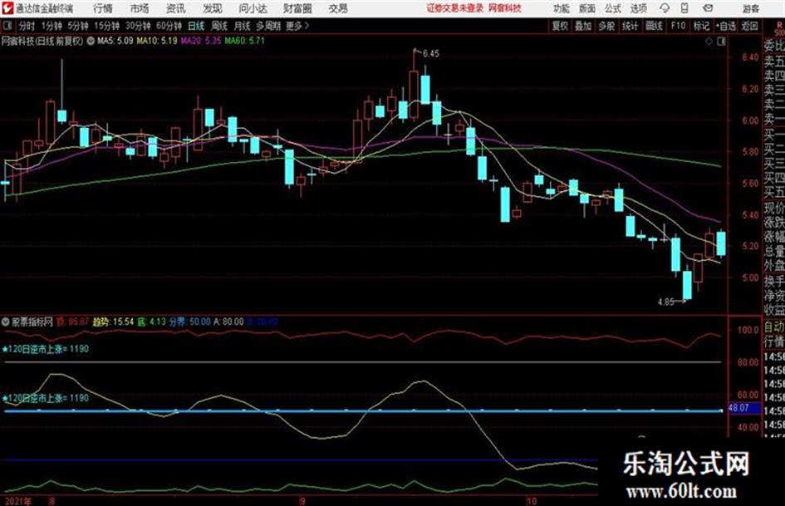Click the MA60: 5.71 indicator value
The height and width of the screenshot is (506, 785).
pos(244,41)
